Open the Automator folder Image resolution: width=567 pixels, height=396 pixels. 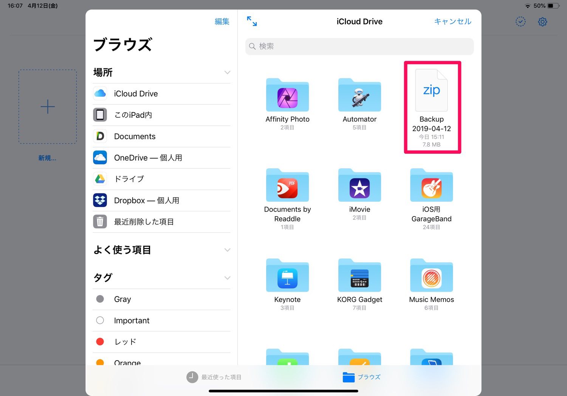click(359, 95)
